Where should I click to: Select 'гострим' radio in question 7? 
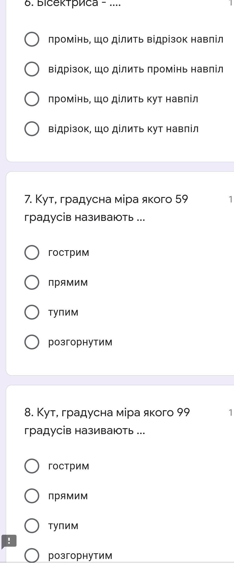tap(32, 252)
